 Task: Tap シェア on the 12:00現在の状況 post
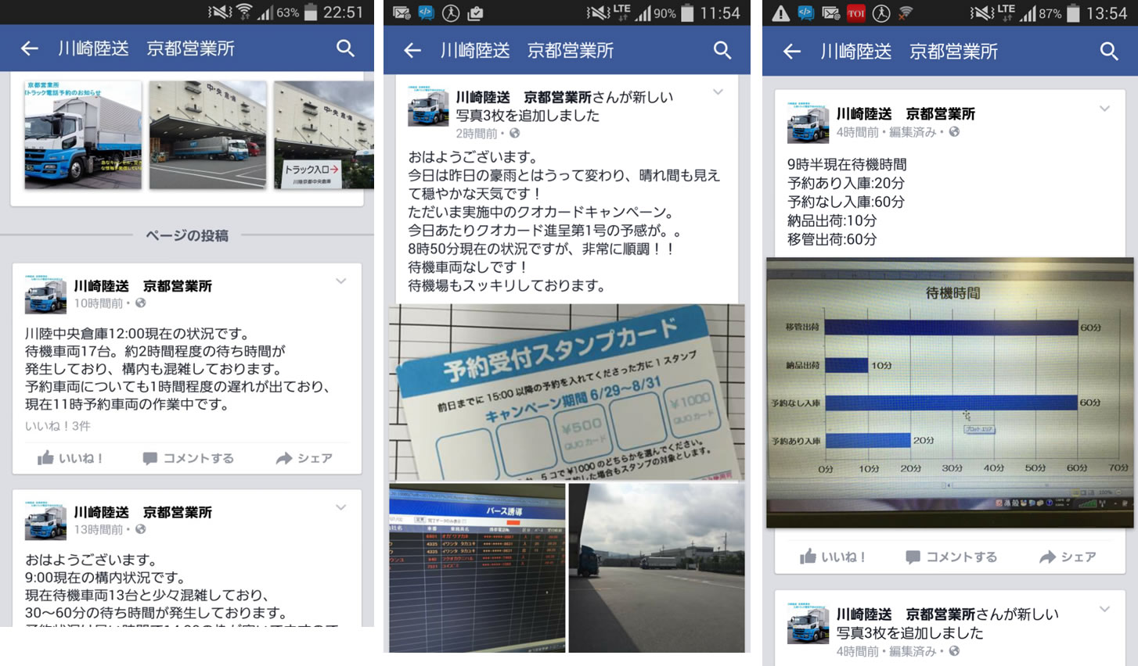coord(304,458)
